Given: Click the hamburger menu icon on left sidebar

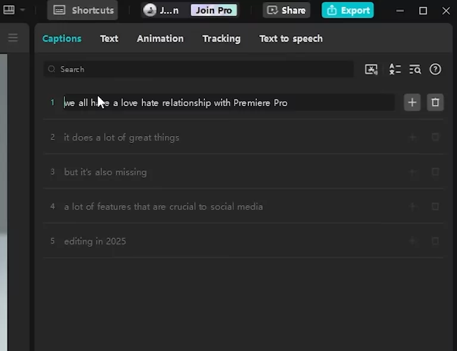Looking at the screenshot, I should point(13,38).
